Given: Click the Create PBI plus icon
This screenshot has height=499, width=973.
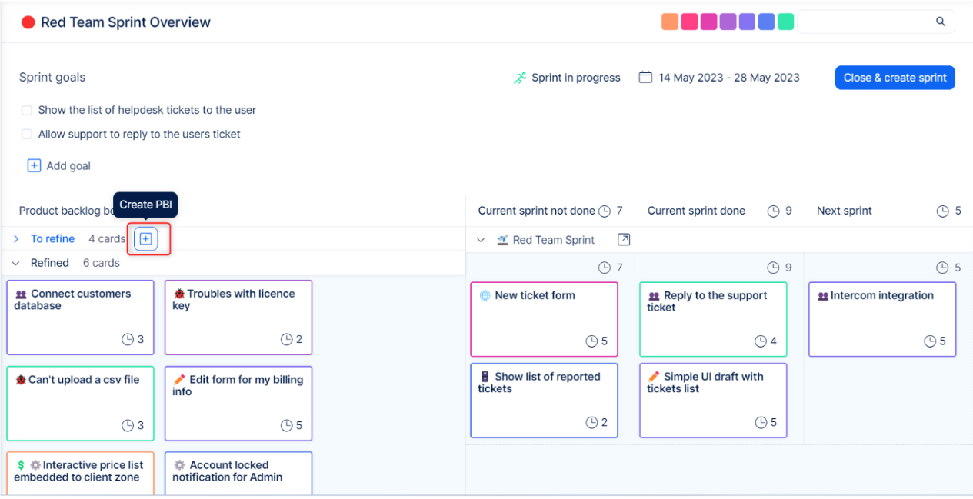Looking at the screenshot, I should click(145, 239).
